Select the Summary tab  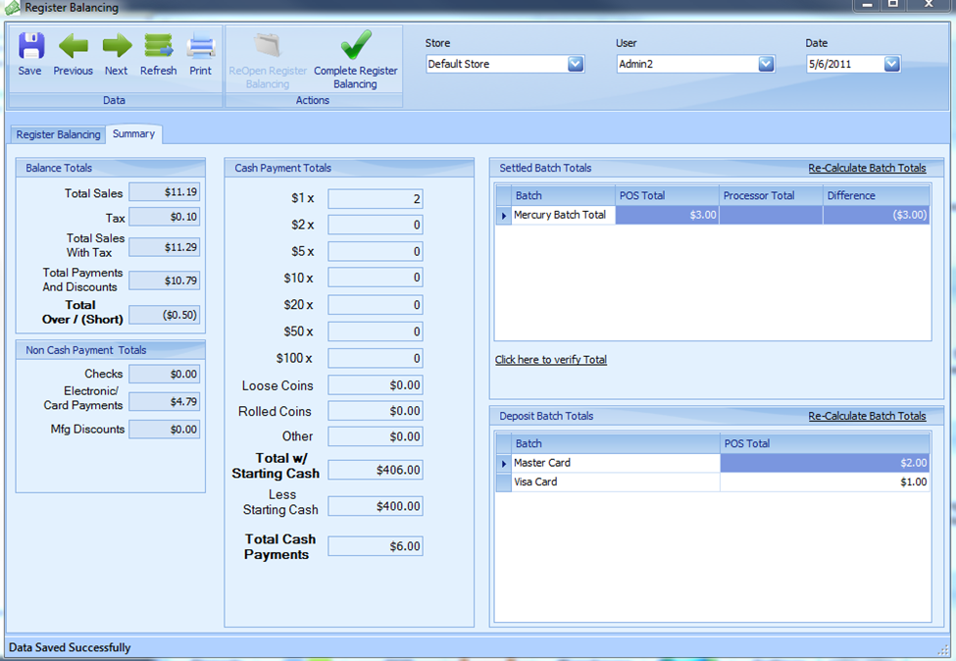point(133,134)
